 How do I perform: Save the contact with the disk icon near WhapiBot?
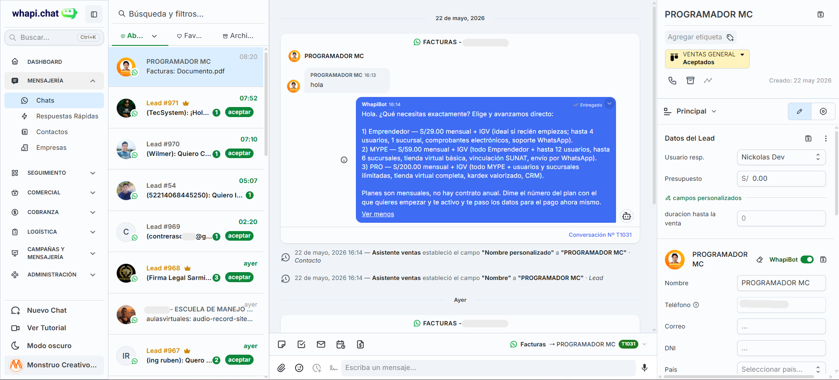click(x=823, y=259)
